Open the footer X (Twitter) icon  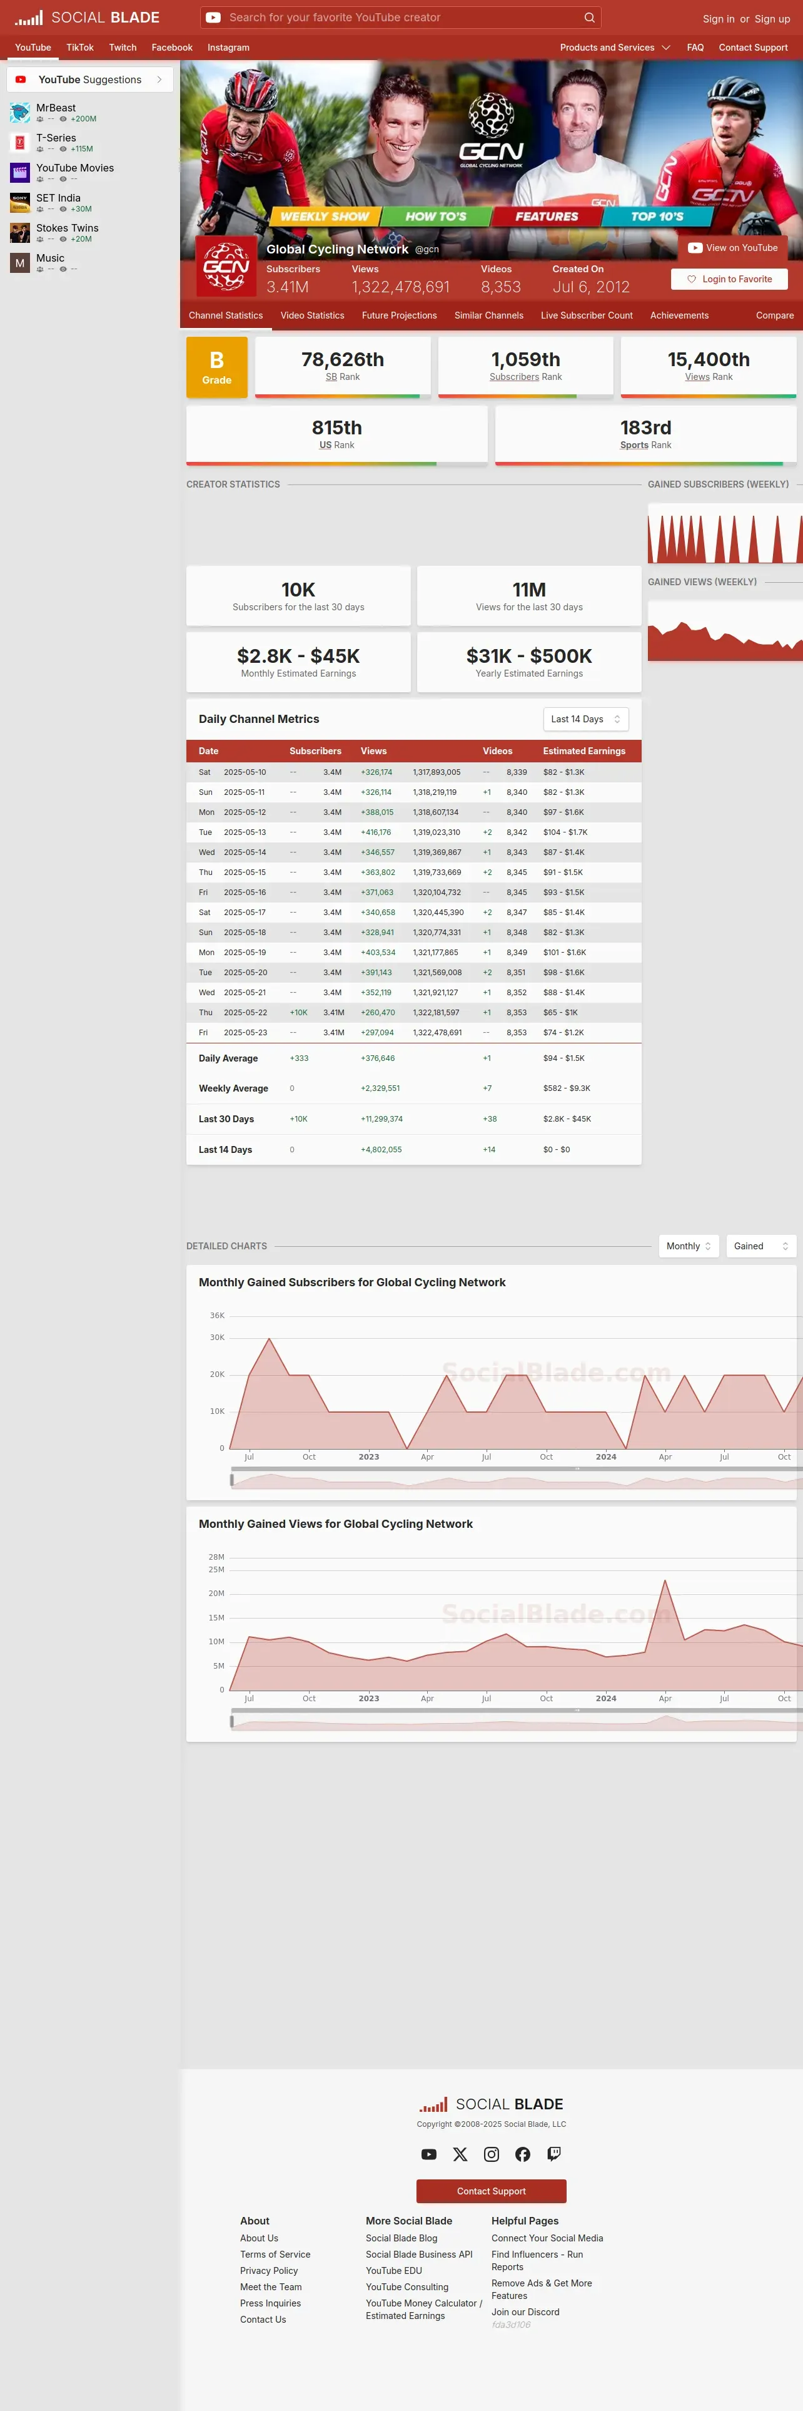click(x=460, y=2154)
